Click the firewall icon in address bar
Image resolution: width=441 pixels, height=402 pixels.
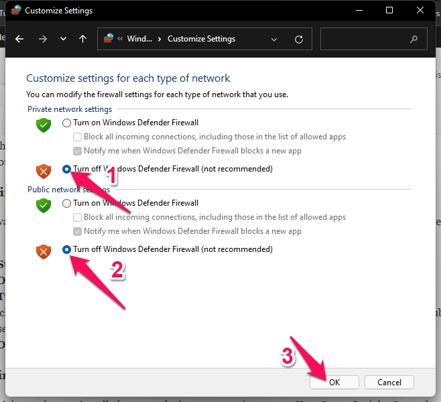tap(109, 38)
